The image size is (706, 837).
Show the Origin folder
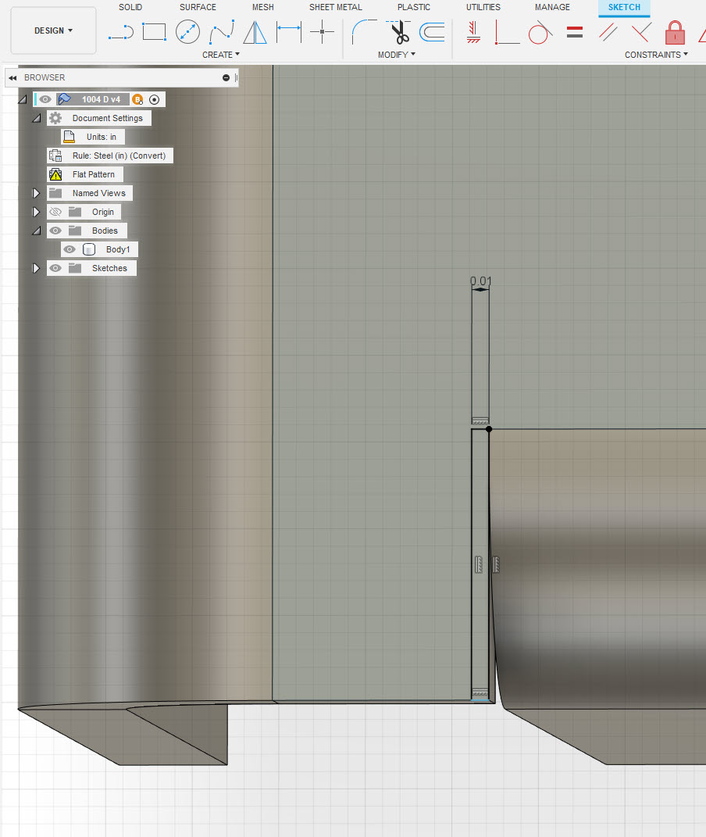[55, 211]
